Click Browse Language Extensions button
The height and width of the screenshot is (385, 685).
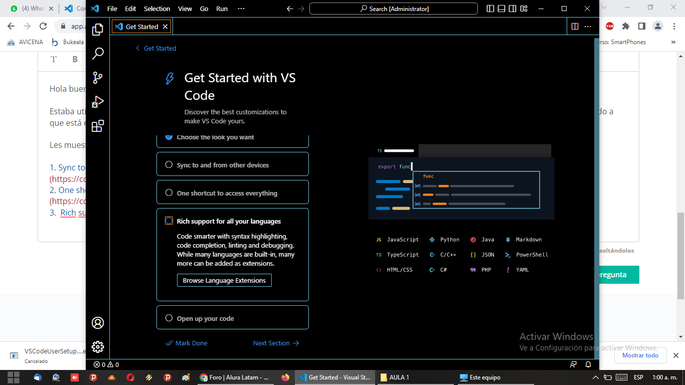pos(224,280)
